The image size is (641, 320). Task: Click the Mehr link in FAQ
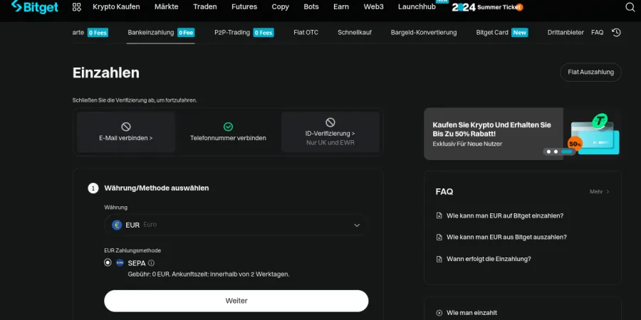pyautogui.click(x=596, y=191)
